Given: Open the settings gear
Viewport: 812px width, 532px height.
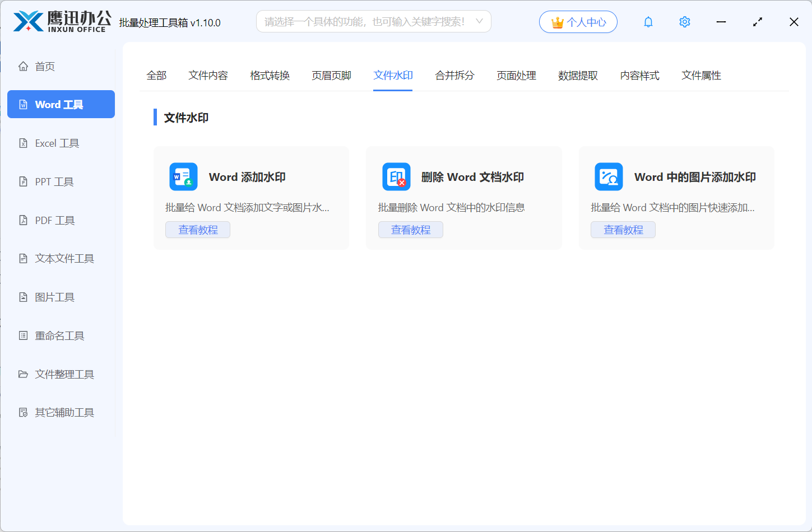Looking at the screenshot, I should [684, 22].
